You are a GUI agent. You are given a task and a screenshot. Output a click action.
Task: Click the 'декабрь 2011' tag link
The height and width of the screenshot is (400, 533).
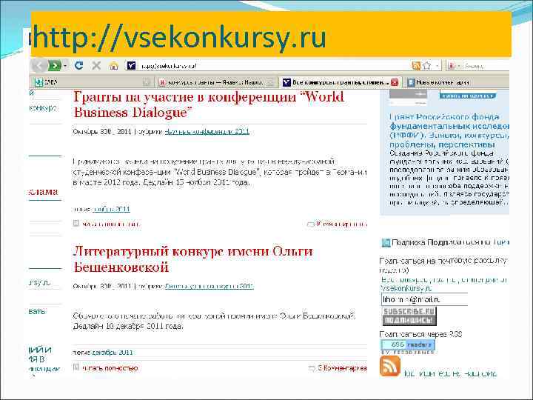(113, 353)
